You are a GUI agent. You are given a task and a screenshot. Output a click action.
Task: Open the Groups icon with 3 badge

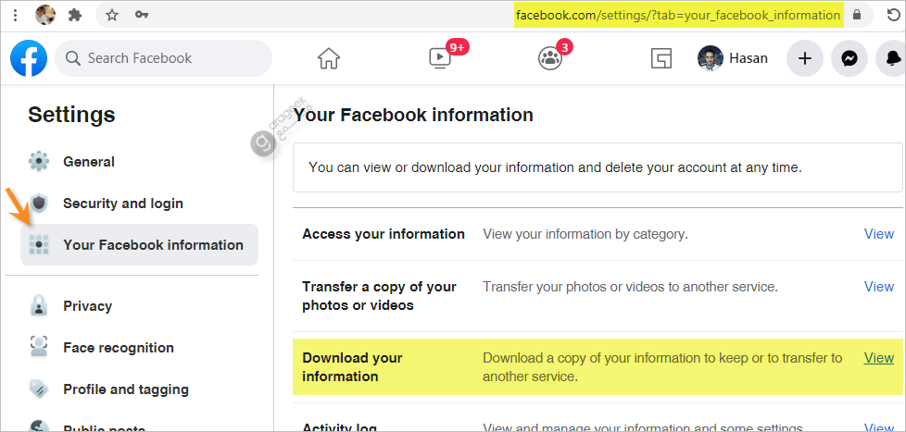550,58
